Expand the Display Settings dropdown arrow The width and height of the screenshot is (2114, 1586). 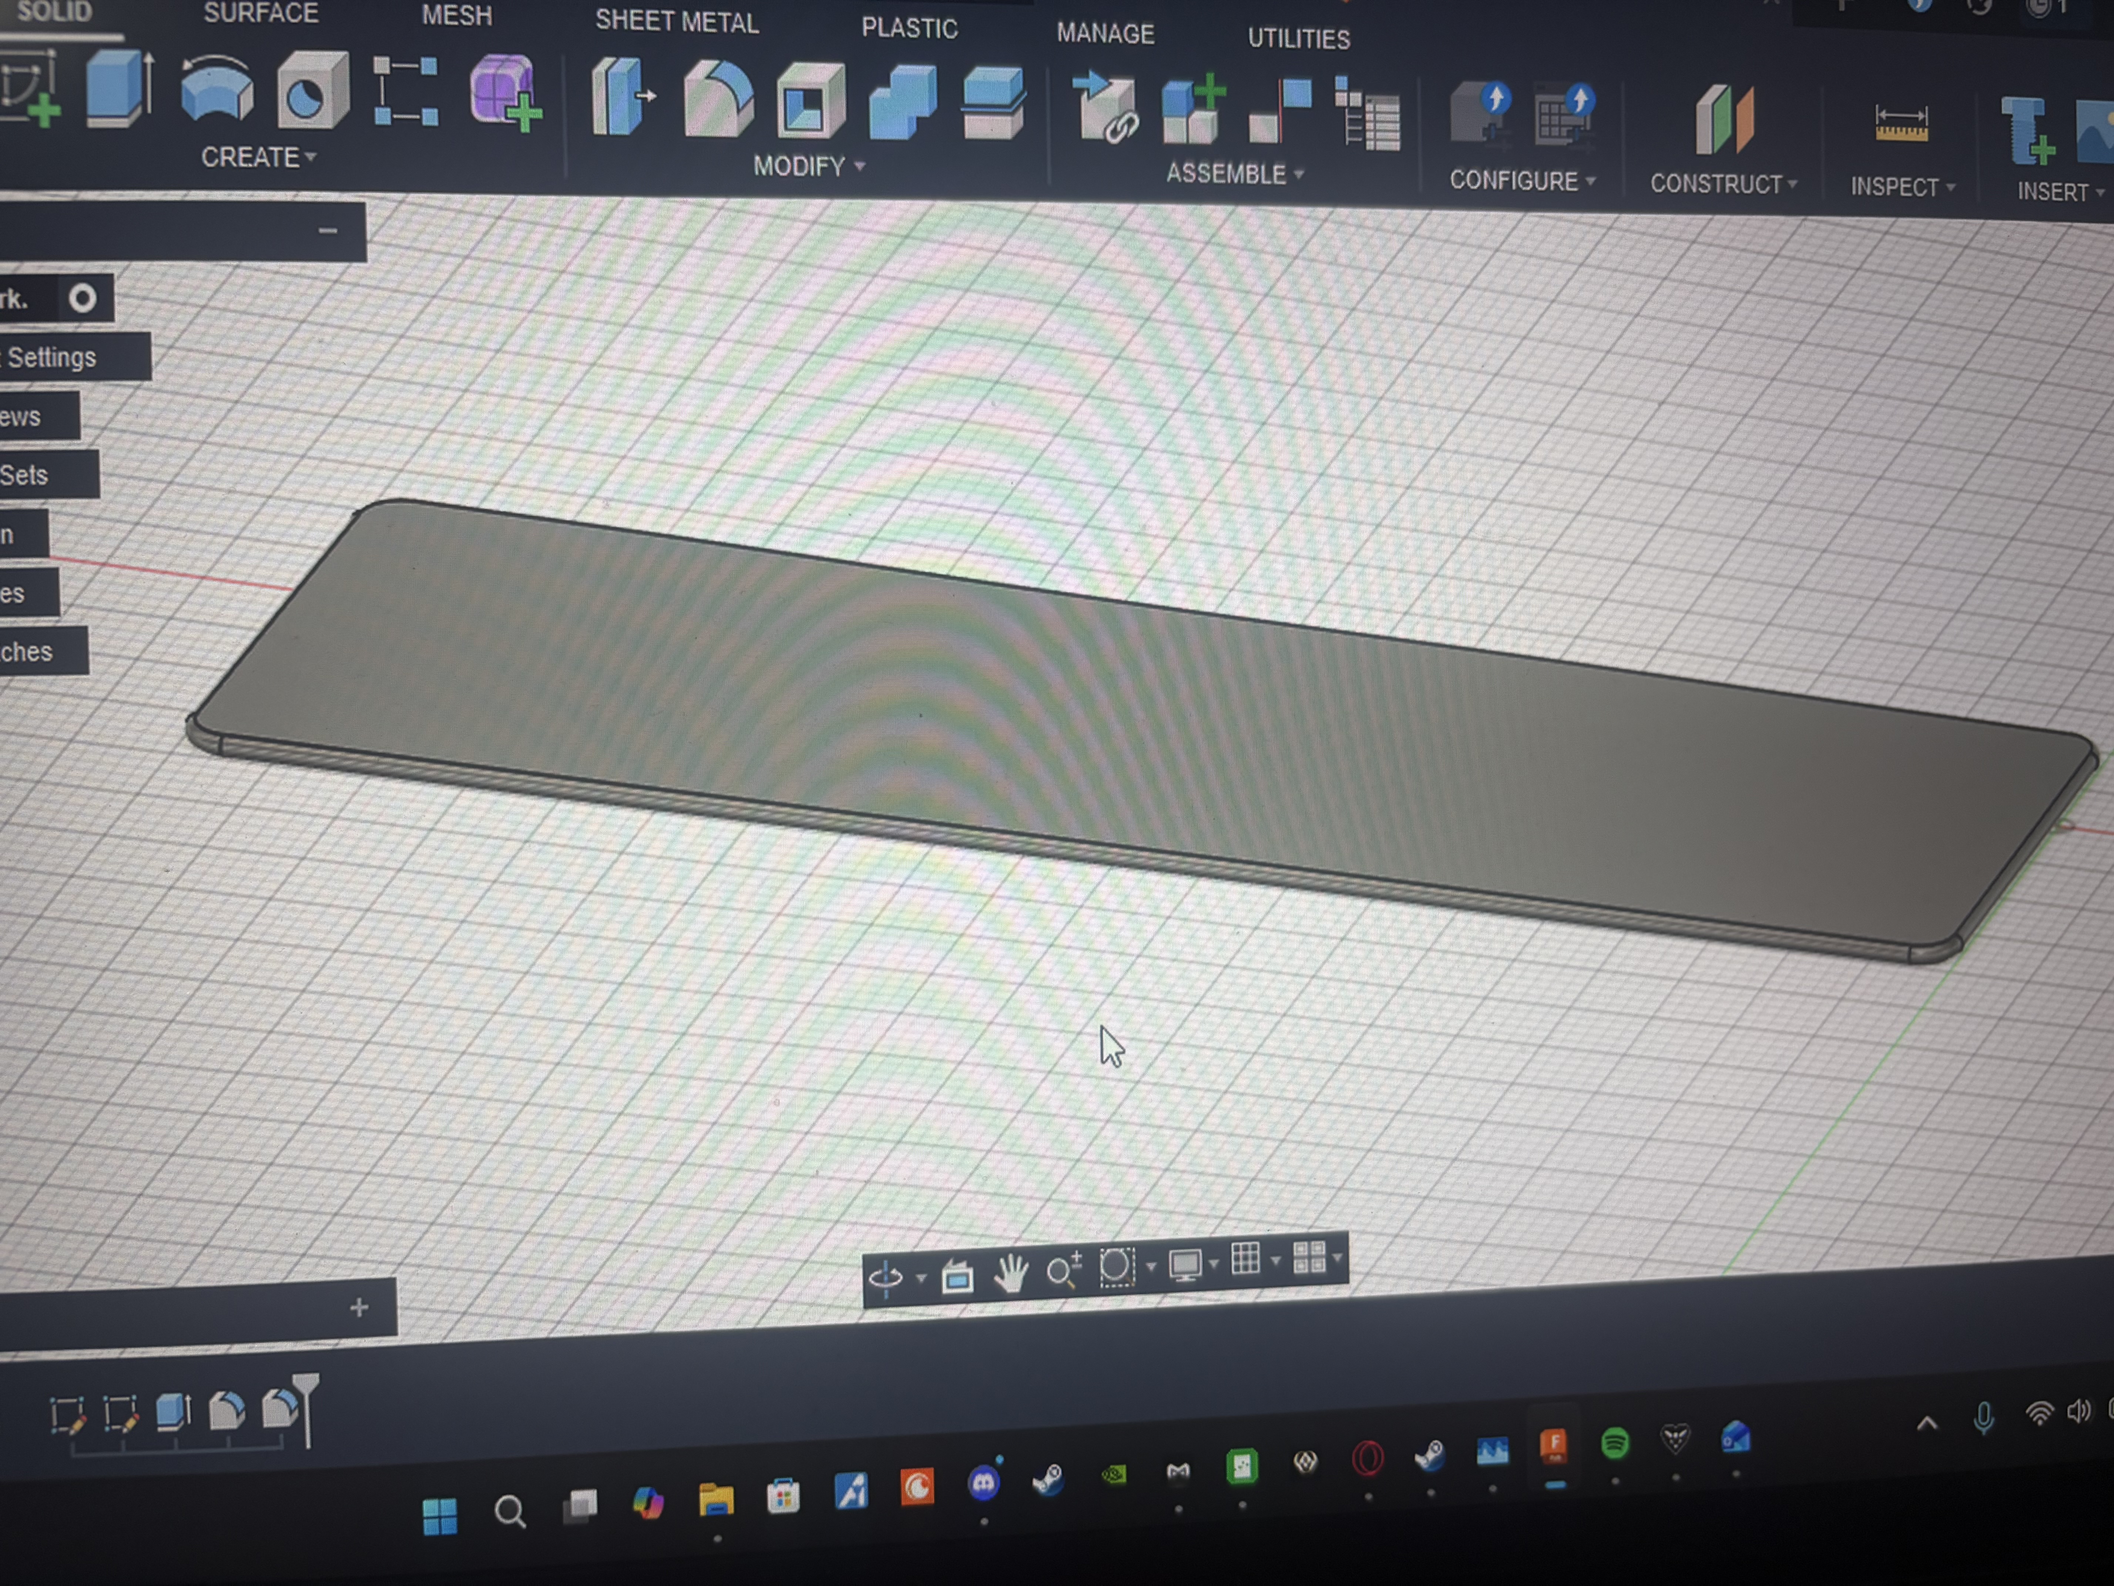coord(1214,1264)
